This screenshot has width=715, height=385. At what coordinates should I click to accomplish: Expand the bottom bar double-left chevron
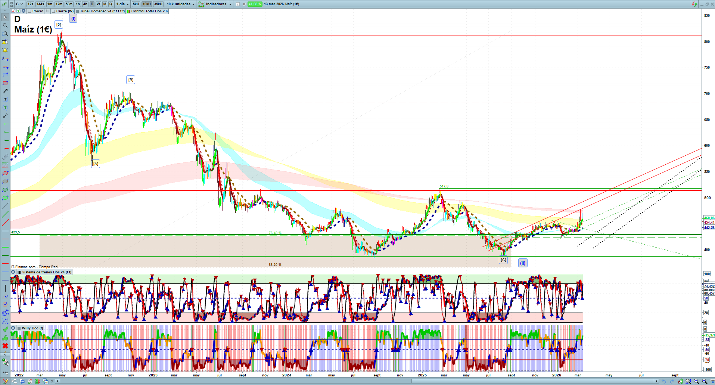pyautogui.click(x=52, y=381)
